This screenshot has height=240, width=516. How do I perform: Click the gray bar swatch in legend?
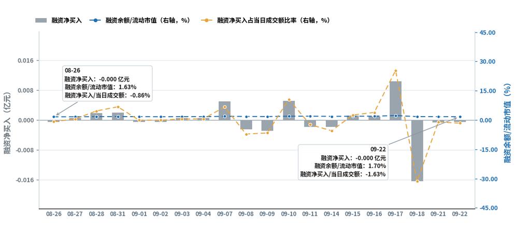tap(41, 20)
